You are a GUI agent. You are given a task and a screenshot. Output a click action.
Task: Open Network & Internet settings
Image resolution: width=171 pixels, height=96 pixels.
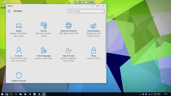pos(68,29)
